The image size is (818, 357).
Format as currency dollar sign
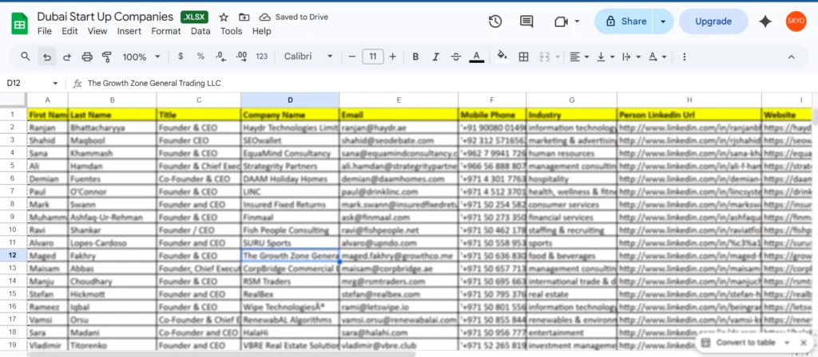pos(181,57)
